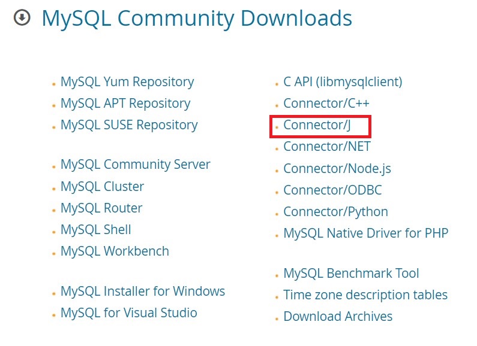
Task: Open MySQL APT Repository link
Action: 125,104
